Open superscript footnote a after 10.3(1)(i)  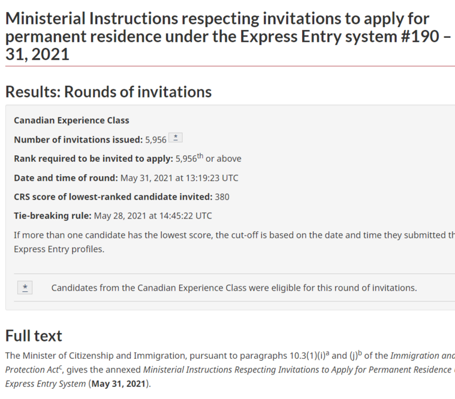click(327, 353)
